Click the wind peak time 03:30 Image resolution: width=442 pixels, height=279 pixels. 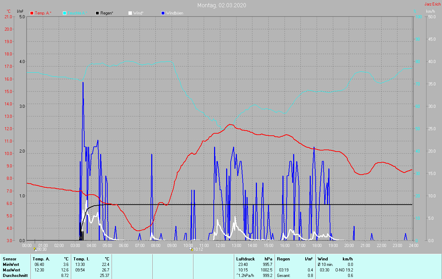pos(325,270)
